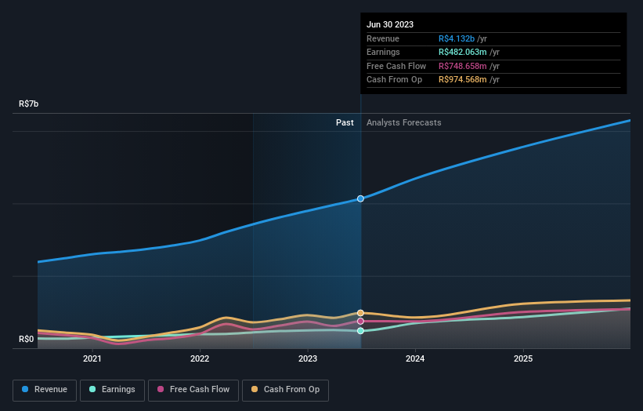The width and height of the screenshot is (643, 411).
Task: Click the Analysts Forecasts label
Action: (404, 122)
